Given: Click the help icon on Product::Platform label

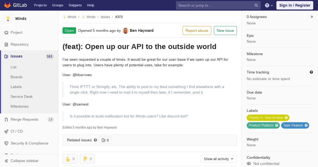Looking at the screenshot, I should 277,125.
